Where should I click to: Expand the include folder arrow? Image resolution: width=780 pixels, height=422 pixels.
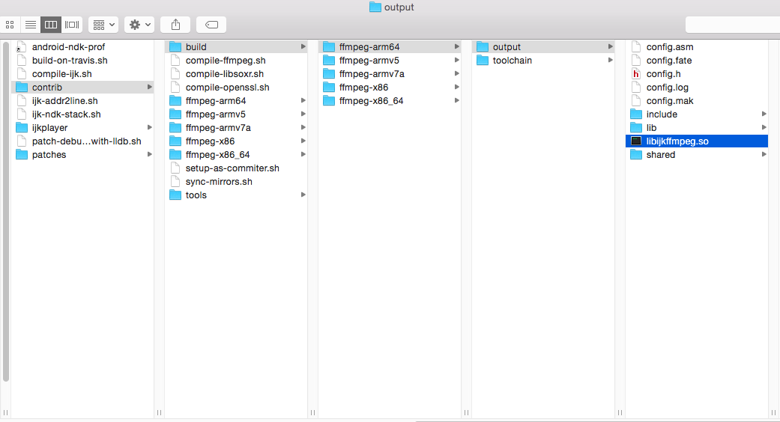click(764, 114)
